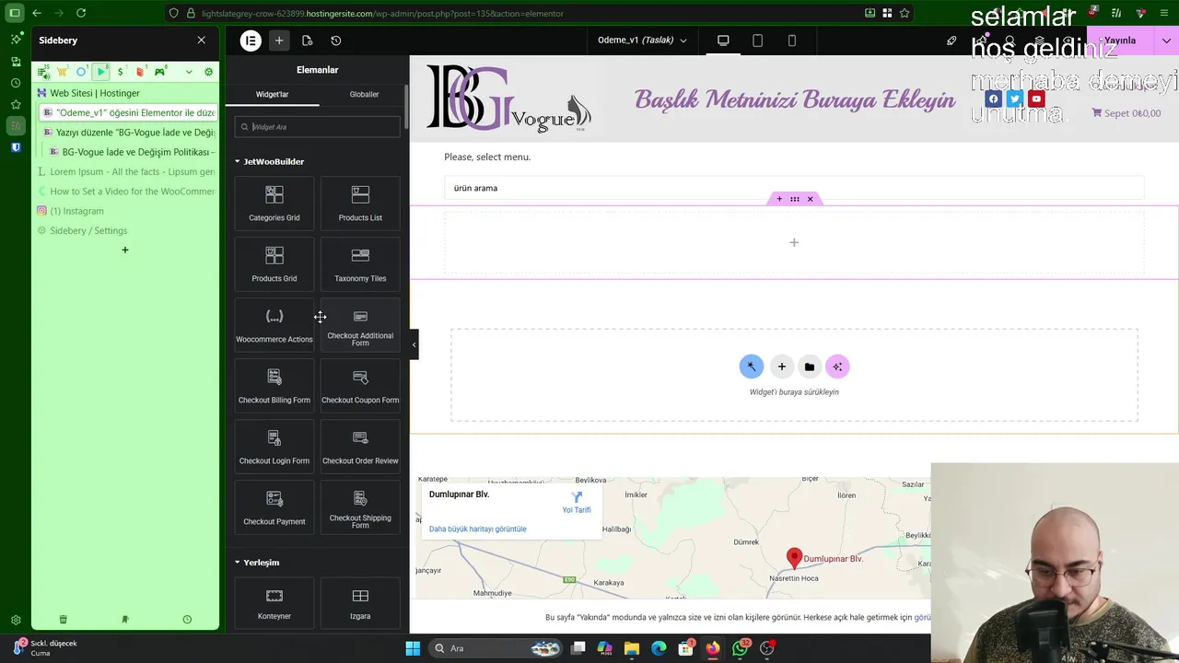
Task: Click the blue pointer icon in empty section
Action: (752, 366)
